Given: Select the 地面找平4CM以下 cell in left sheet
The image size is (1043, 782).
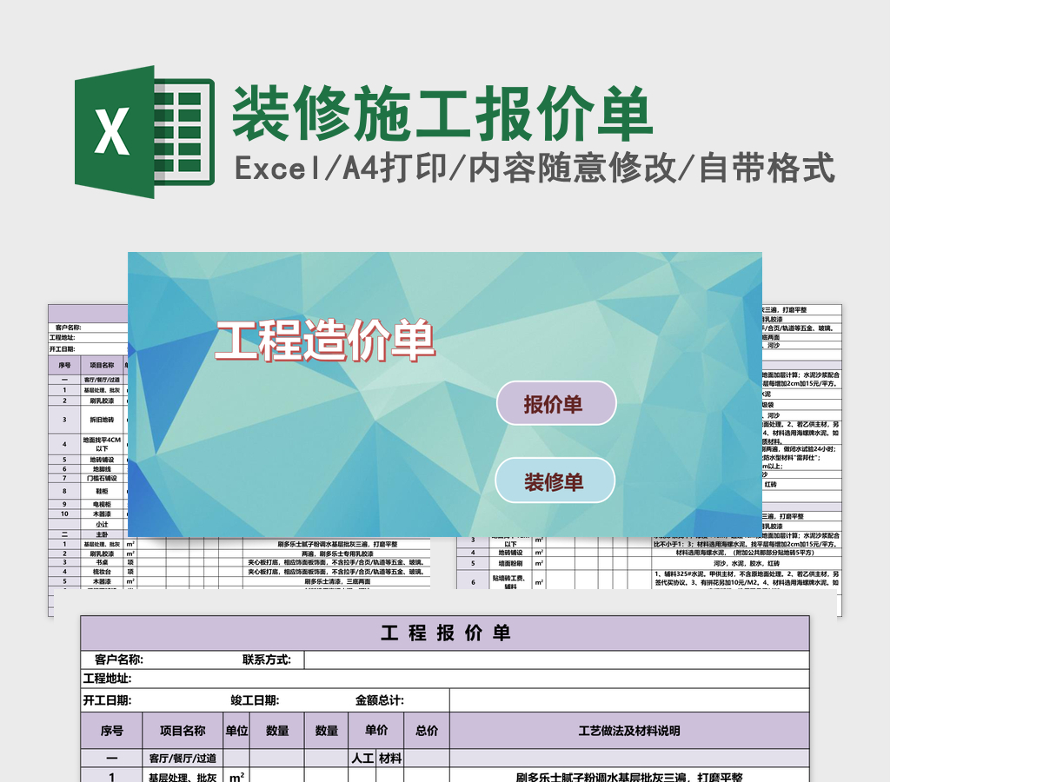Looking at the screenshot, I should click(x=102, y=444).
